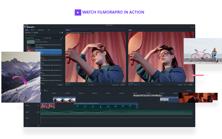Switch the media panel to list view

tap(60, 33)
